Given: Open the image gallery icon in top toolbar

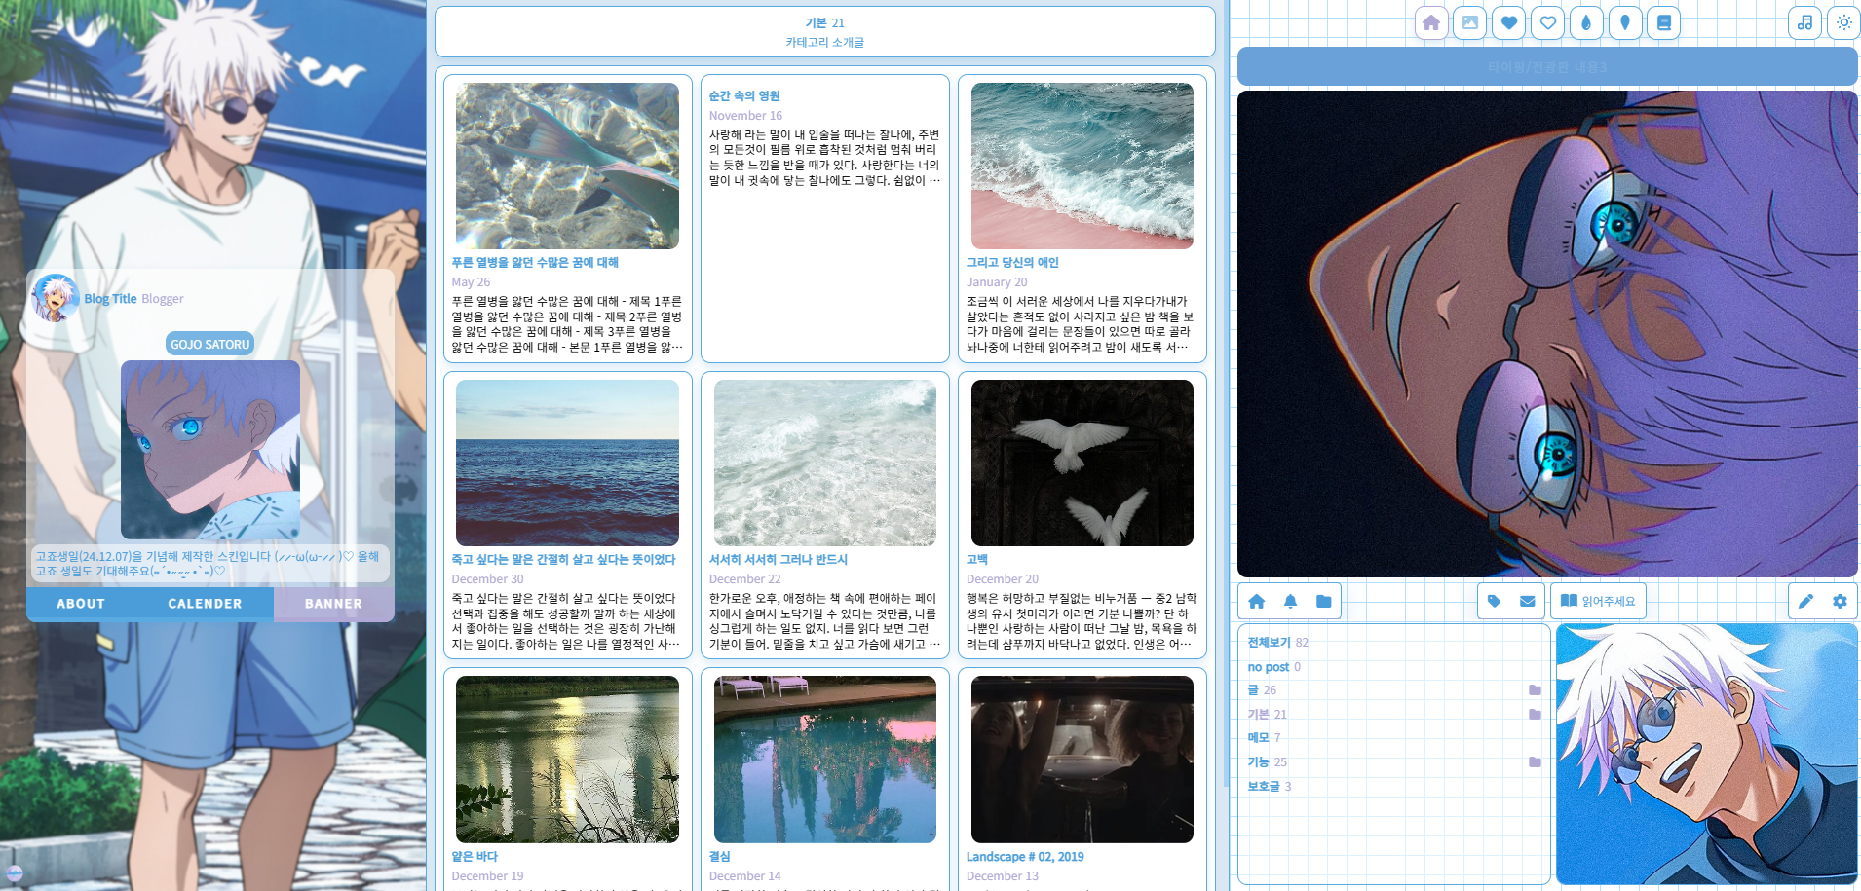Looking at the screenshot, I should click(x=1470, y=22).
